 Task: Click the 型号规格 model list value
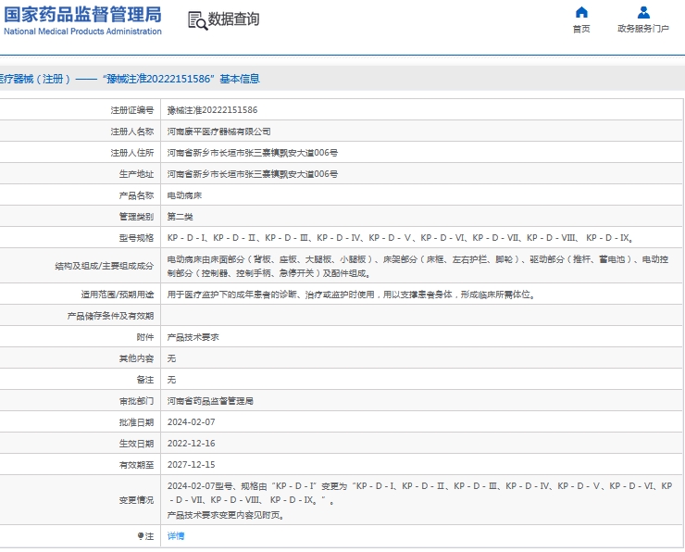click(400, 238)
